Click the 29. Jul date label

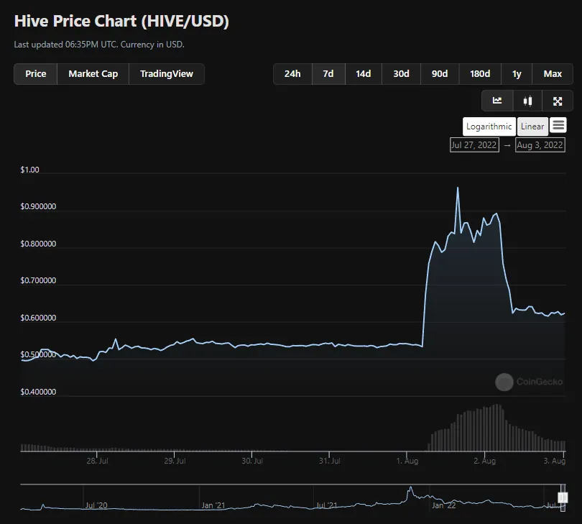click(x=175, y=461)
